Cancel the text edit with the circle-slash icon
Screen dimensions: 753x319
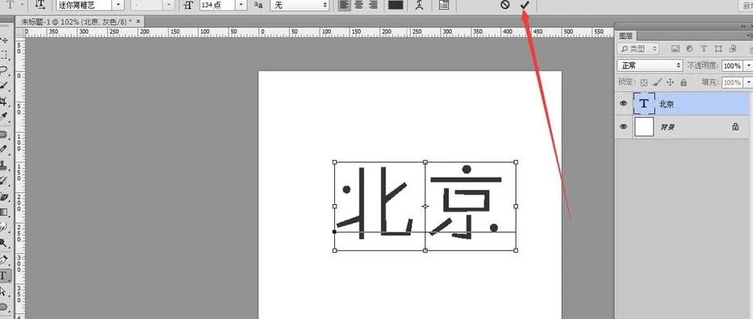pyautogui.click(x=504, y=5)
